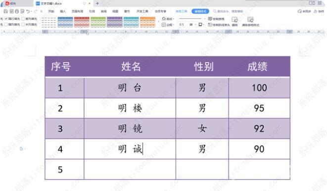Click the 女 gender cell
The image size is (327, 191).
(x=202, y=129)
